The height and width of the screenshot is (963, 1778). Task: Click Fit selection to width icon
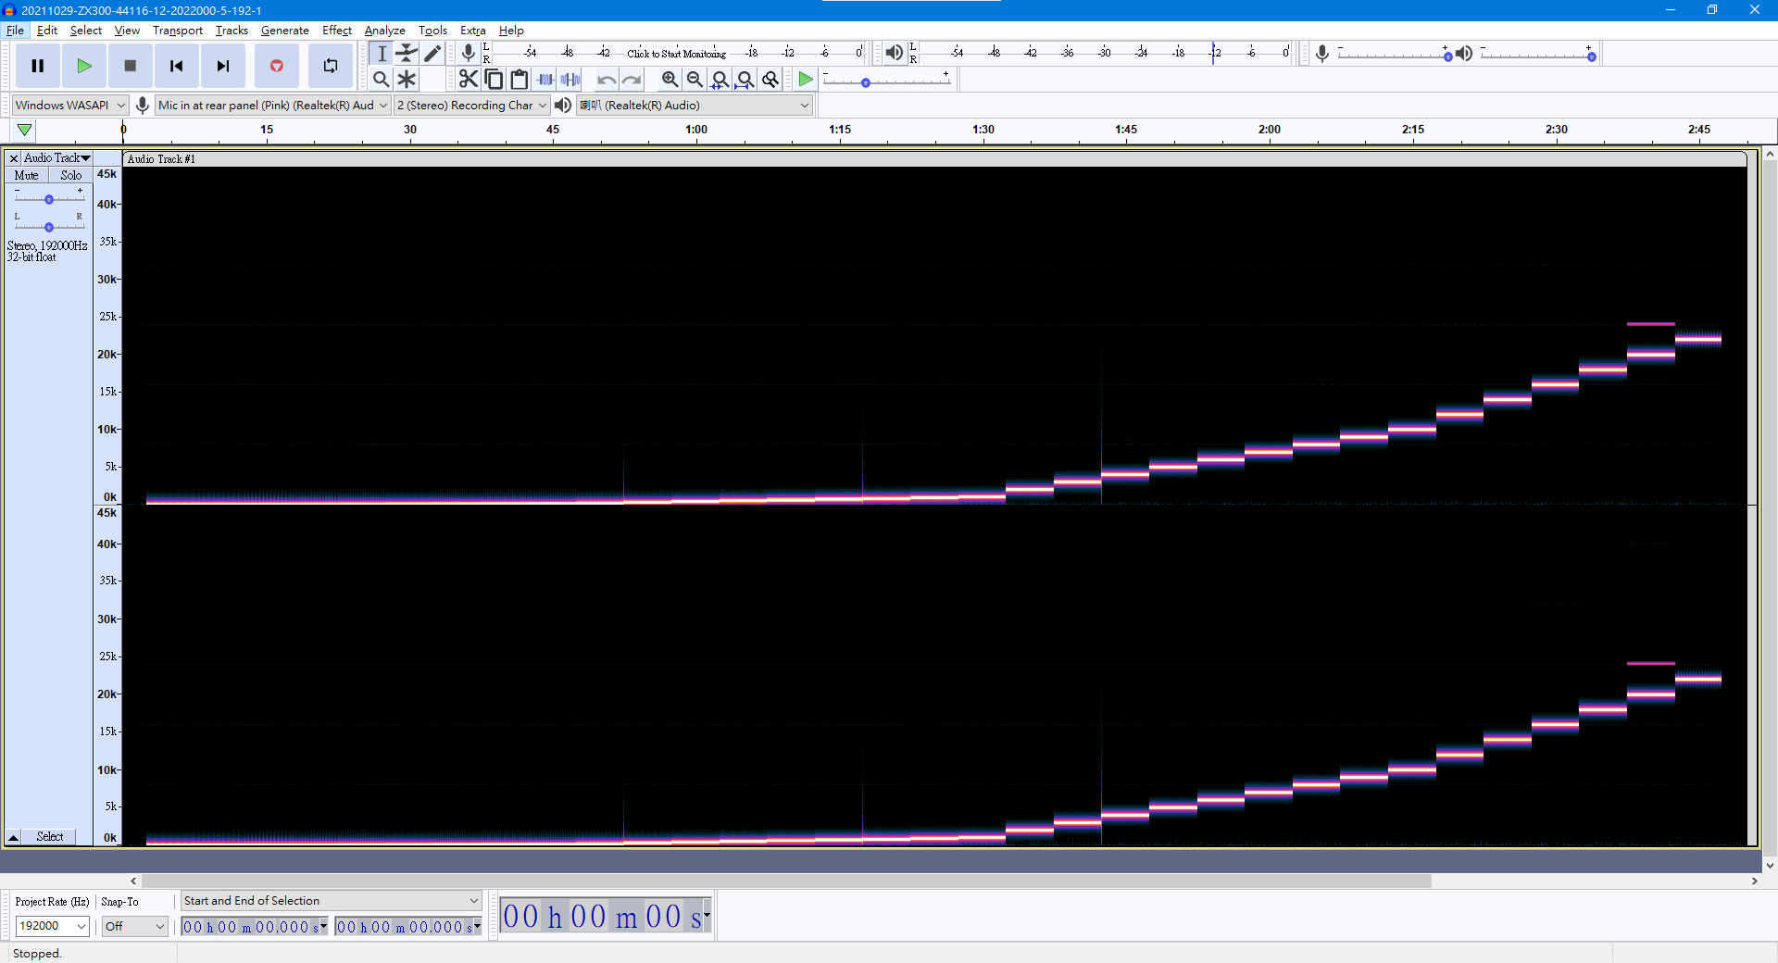click(x=720, y=80)
